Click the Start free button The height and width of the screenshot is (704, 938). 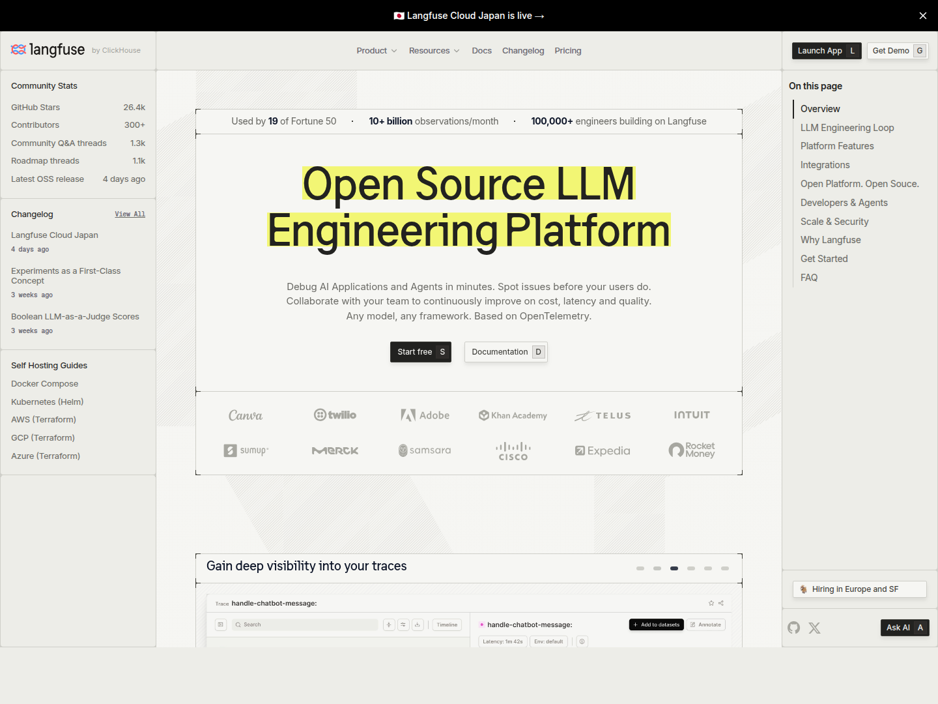click(x=421, y=352)
